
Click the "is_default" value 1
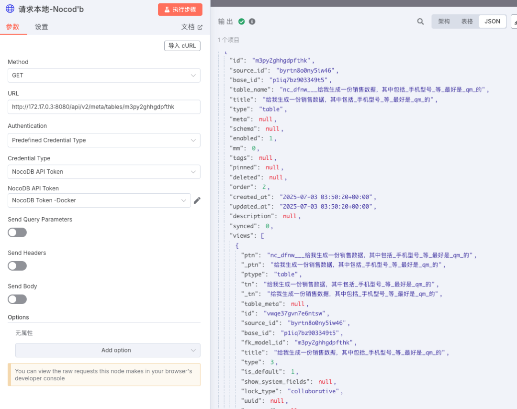point(293,372)
